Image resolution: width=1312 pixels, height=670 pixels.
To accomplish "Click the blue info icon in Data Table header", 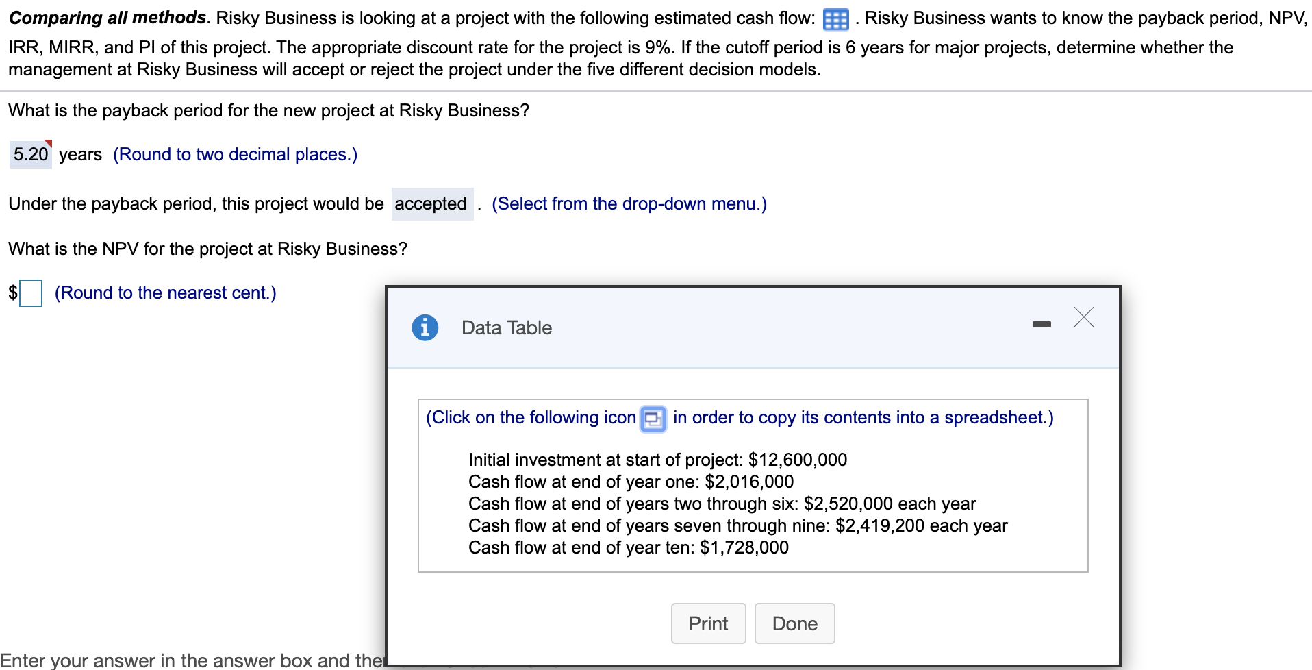I will (425, 327).
